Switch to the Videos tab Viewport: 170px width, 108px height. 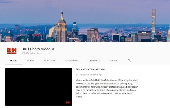point(30,61)
